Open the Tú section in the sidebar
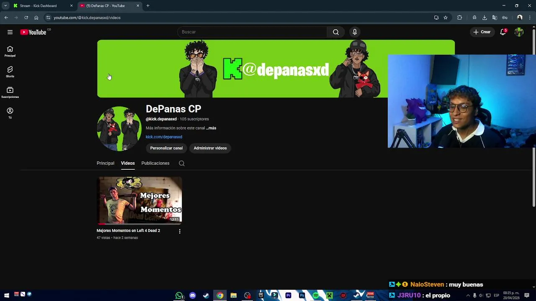Screen dimensions: 536x301 pos(10,113)
